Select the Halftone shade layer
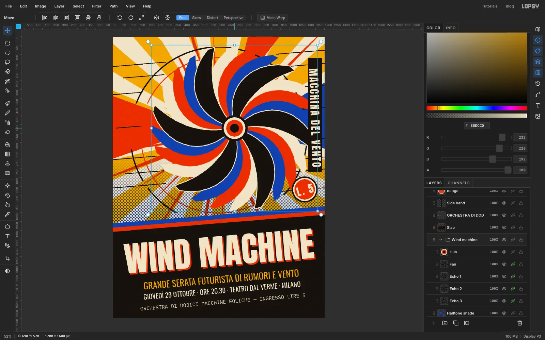545x340 pixels. tap(477, 313)
